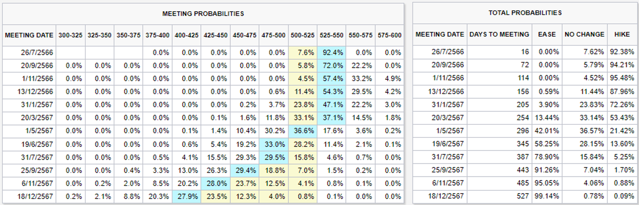
Task: Select the 300-325 column header
Action: pos(71,35)
